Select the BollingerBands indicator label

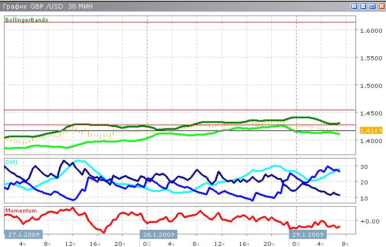(x=27, y=20)
